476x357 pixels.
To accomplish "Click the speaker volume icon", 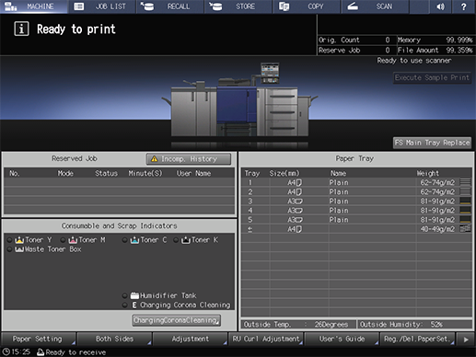I will pos(441,6).
